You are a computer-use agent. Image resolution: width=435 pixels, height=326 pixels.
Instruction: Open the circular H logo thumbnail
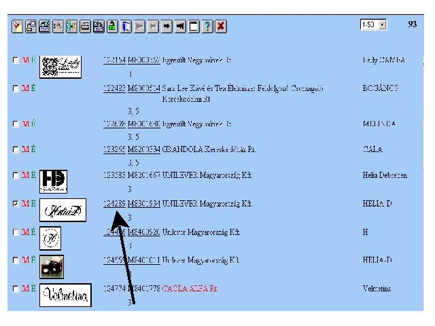click(x=50, y=238)
